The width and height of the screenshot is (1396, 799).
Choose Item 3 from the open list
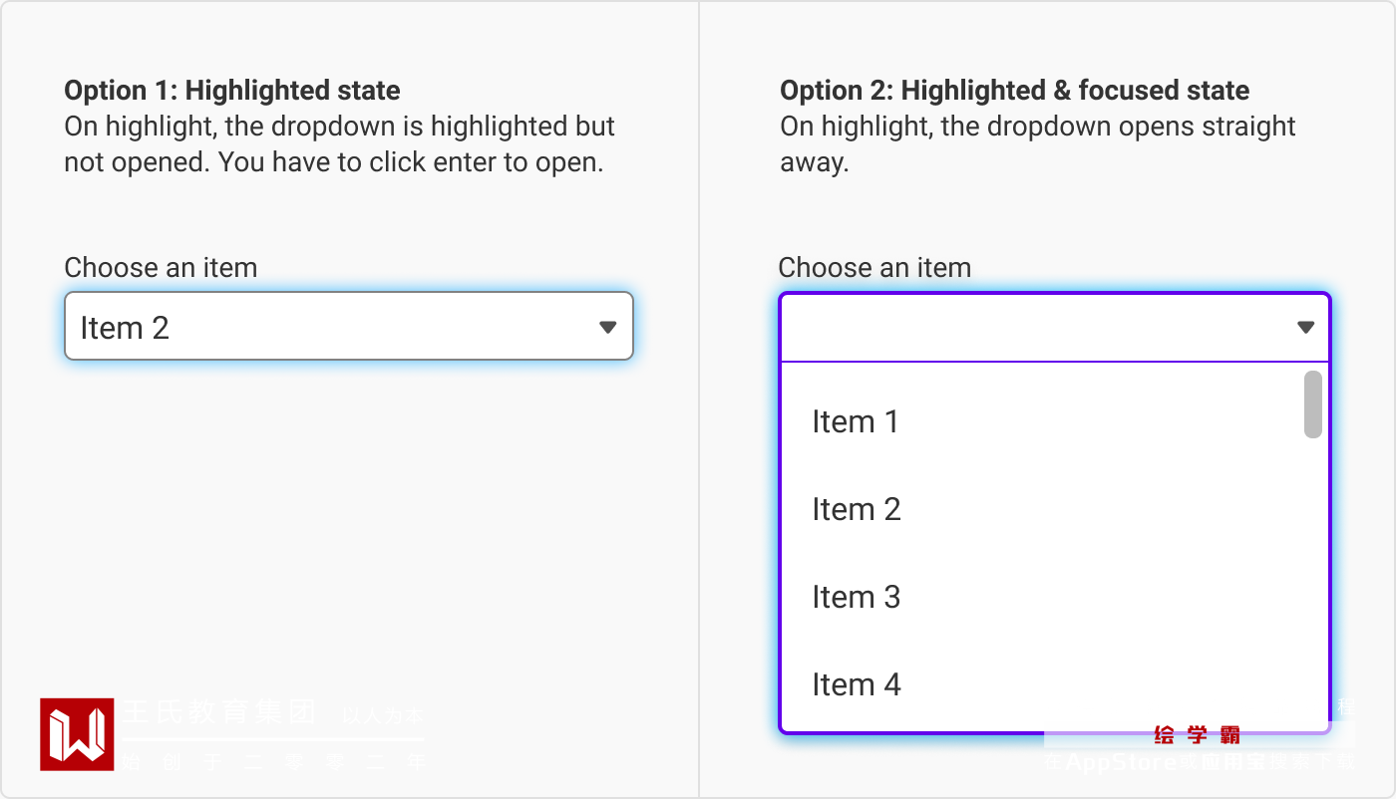(x=857, y=598)
